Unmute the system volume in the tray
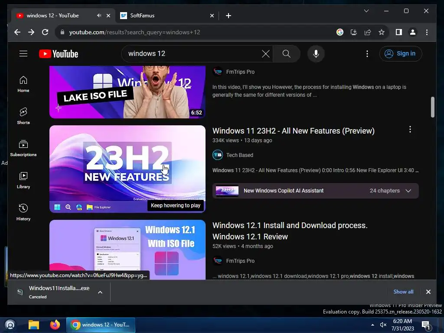This screenshot has height=333, width=444. coord(383,325)
